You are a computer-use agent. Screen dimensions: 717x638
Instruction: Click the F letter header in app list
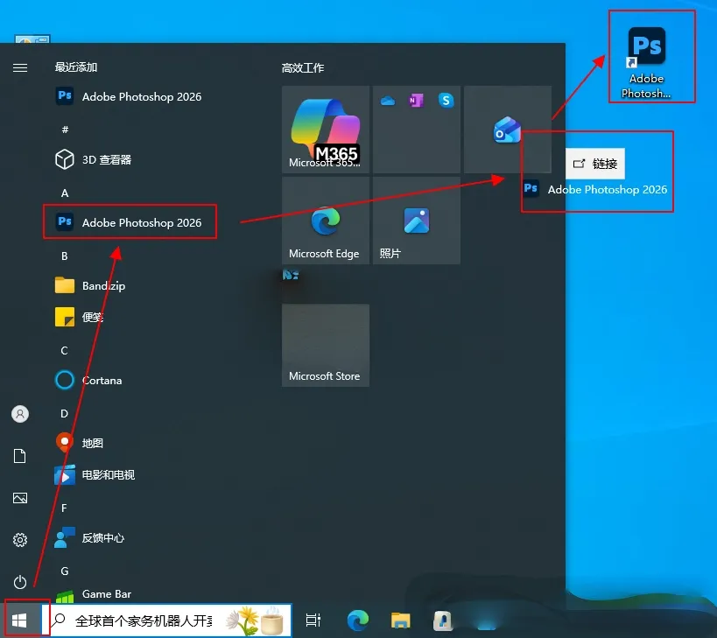pos(64,508)
